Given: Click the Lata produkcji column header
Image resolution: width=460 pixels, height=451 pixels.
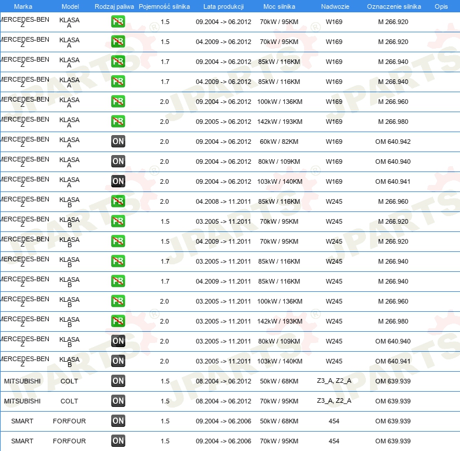Looking at the screenshot, I should pyautogui.click(x=224, y=6).
